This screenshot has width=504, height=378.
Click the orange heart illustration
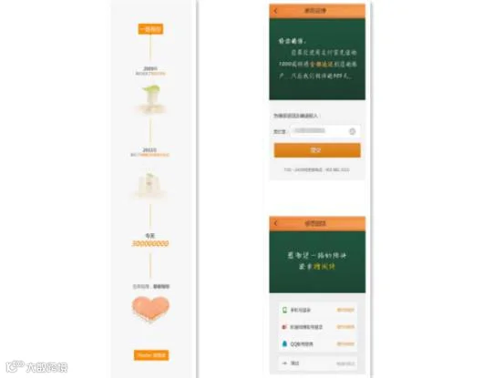[150, 309]
